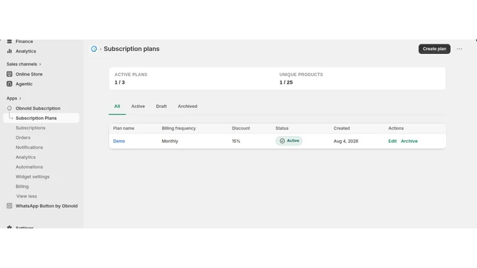
Task: Click the Finance icon in sidebar
Action: point(10,41)
